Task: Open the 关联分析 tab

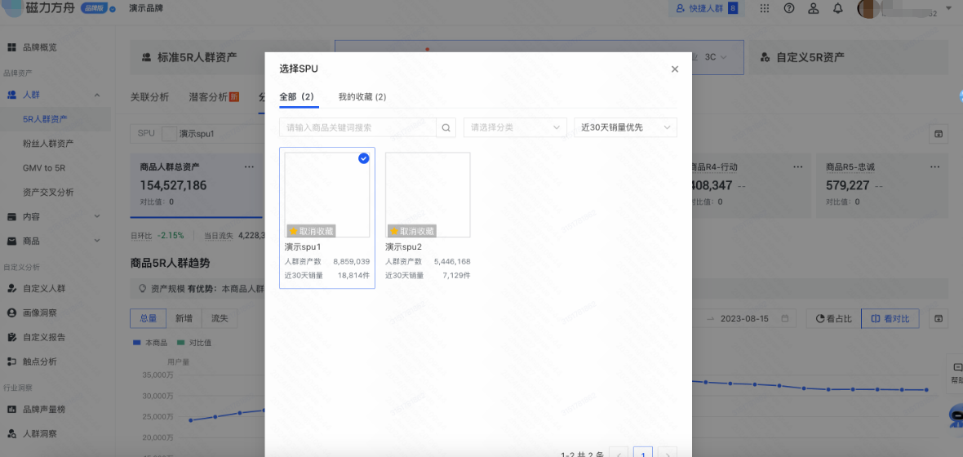Action: point(150,97)
